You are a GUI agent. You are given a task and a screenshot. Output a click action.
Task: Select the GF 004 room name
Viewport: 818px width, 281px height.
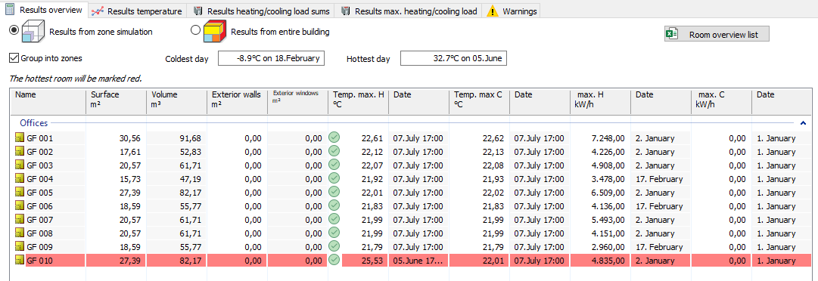click(39, 179)
